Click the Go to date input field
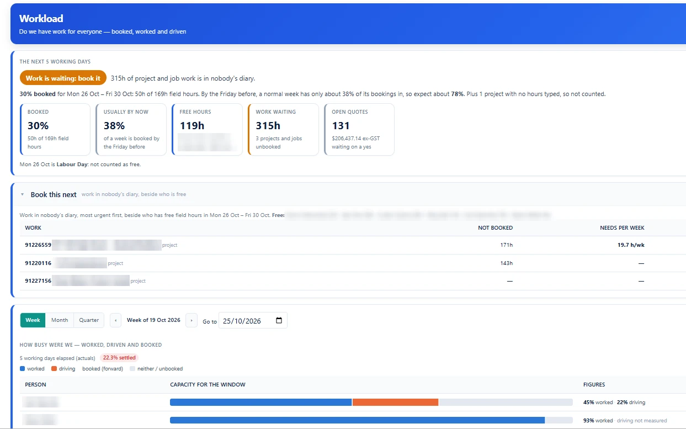686x429 pixels. [253, 320]
